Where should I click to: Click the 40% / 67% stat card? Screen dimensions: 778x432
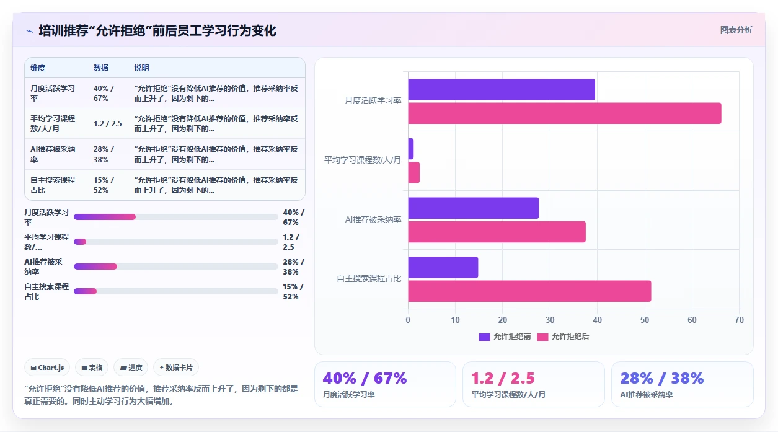point(385,384)
